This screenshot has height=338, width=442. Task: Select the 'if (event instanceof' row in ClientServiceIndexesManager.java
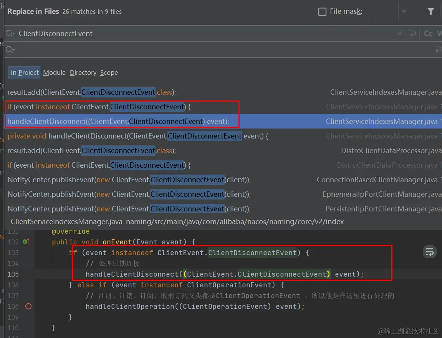click(223, 107)
